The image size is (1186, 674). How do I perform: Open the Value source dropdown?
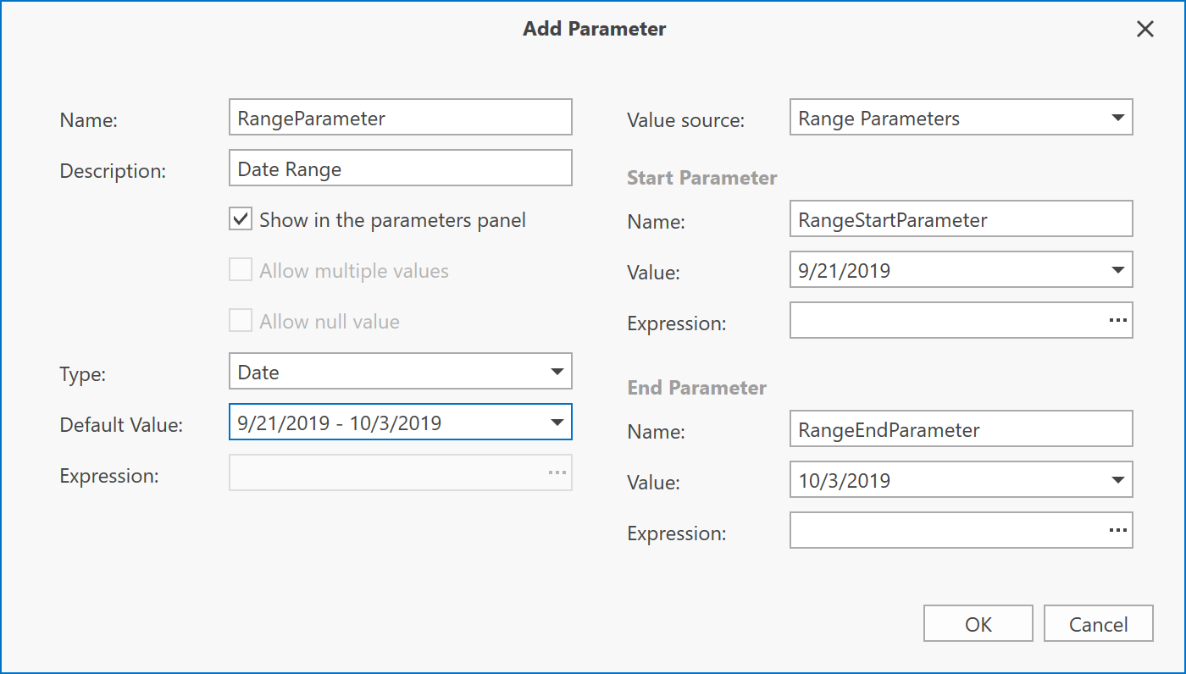pos(1117,118)
